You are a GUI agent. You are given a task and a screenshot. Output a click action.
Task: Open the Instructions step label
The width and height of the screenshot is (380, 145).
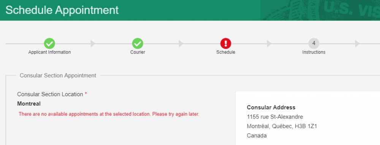(x=314, y=52)
